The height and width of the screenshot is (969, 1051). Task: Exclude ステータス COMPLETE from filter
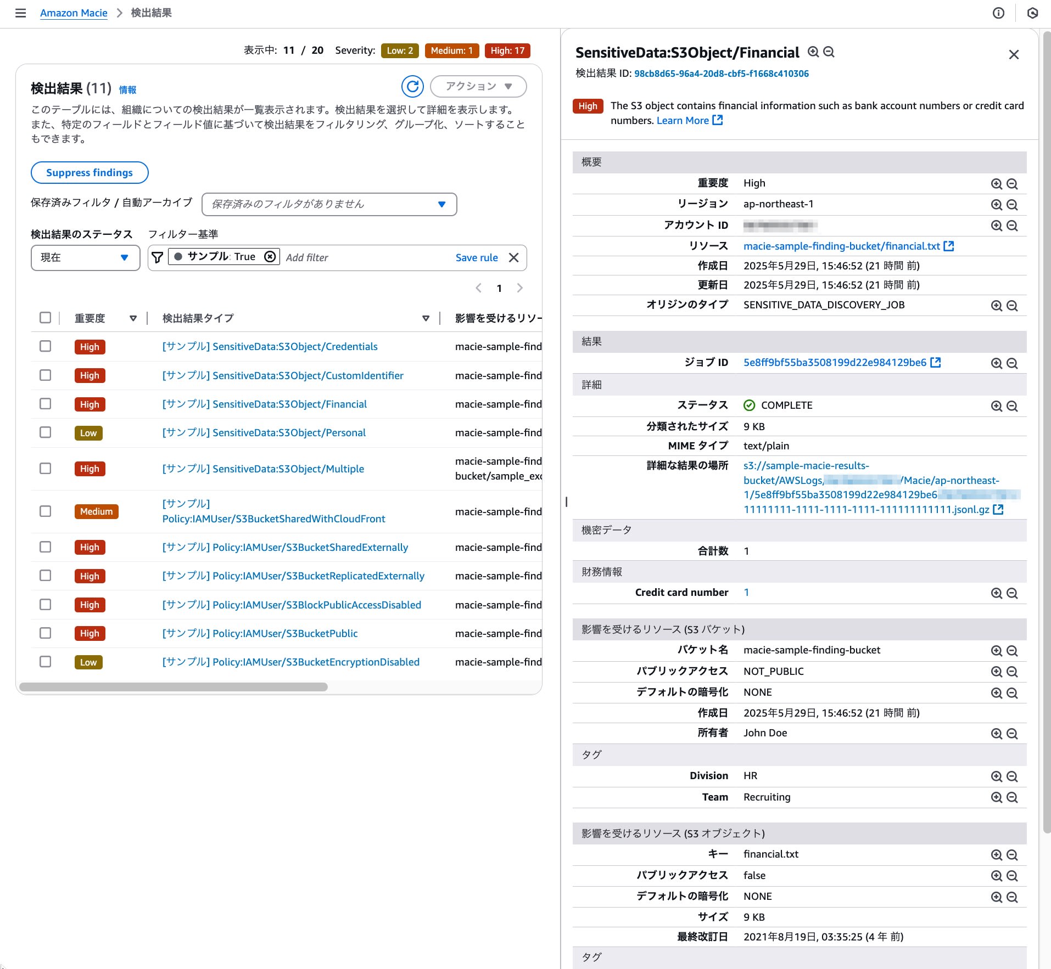[1012, 406]
